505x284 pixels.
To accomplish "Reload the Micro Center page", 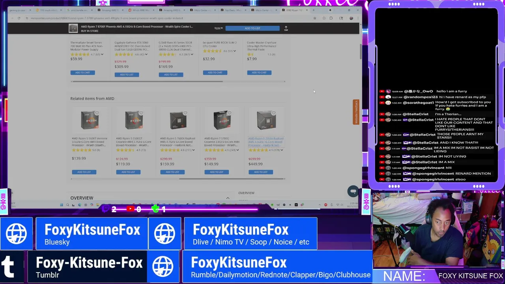I will (19, 18).
